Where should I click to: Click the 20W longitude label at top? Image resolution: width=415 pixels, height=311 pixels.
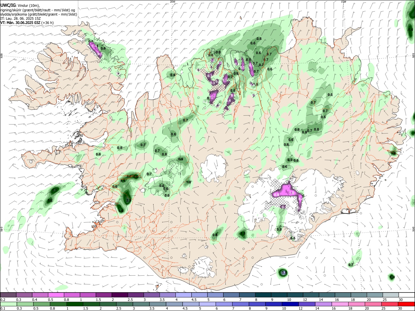coord(172,2)
